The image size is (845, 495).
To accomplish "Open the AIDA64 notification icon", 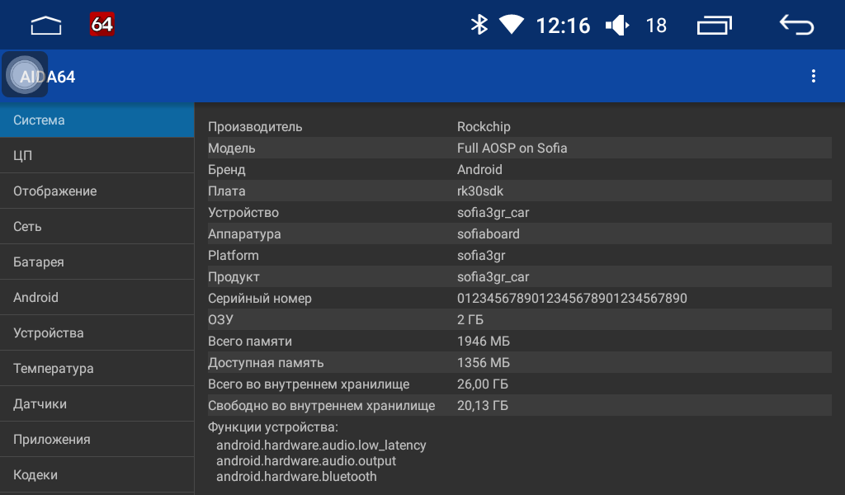I will click(102, 25).
